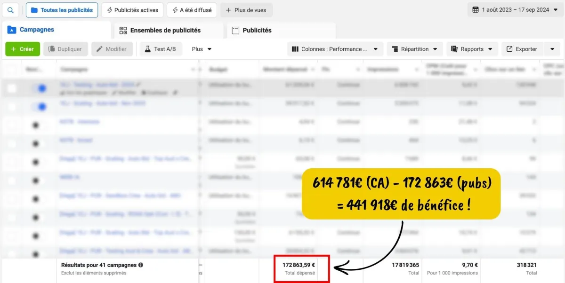Expand the Plus dropdown menu
The height and width of the screenshot is (283, 565).
click(x=202, y=49)
